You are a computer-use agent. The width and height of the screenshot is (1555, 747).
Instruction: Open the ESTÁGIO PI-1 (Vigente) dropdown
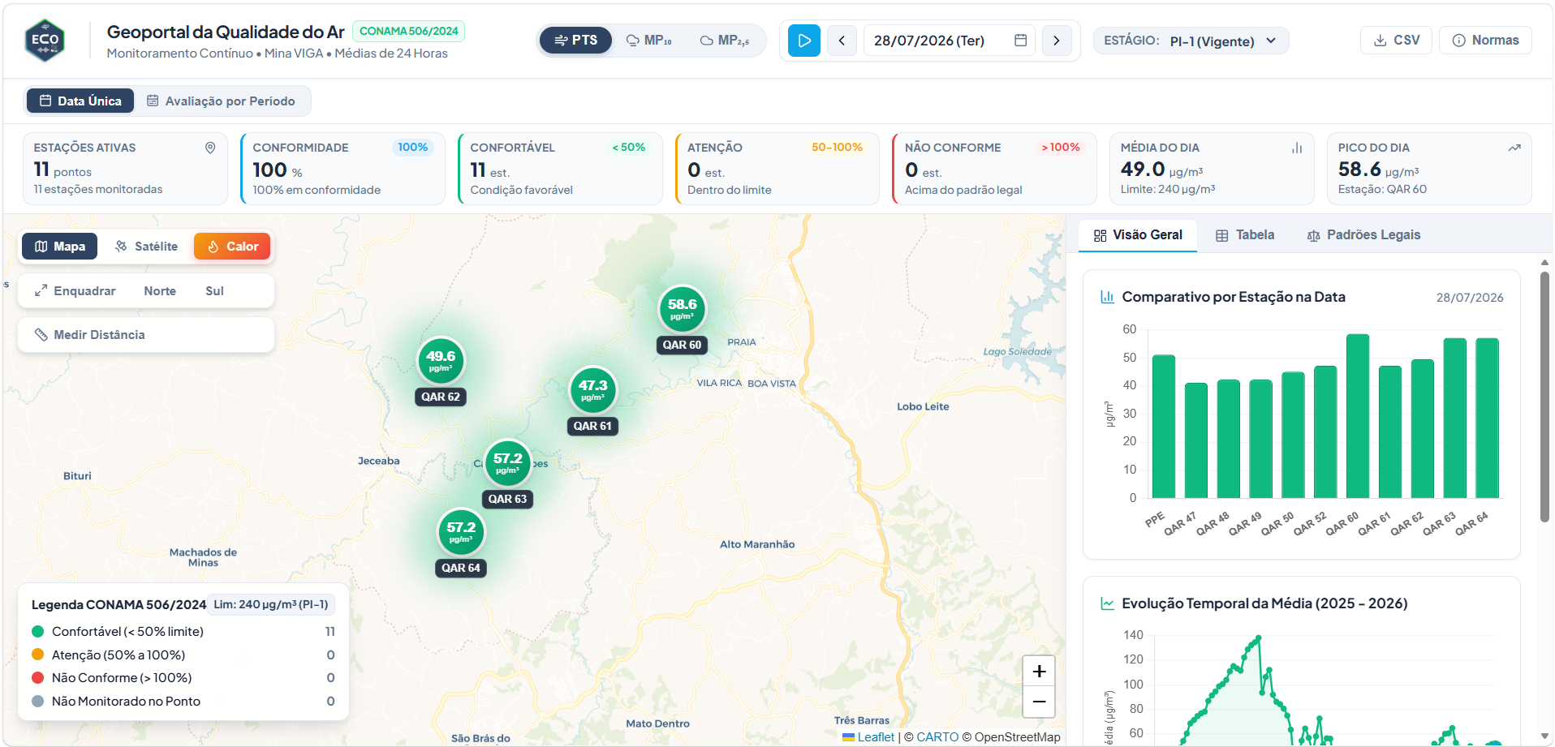(1191, 41)
